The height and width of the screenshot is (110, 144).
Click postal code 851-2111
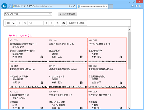53,66
